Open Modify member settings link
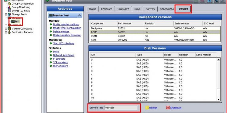The height and width of the screenshot is (113, 227). [x=66, y=24]
